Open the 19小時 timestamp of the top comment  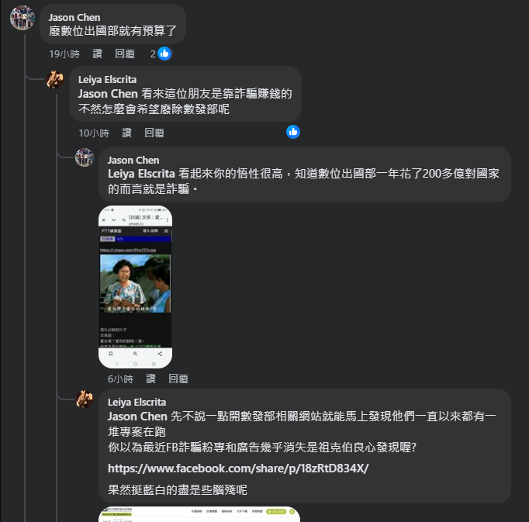click(x=64, y=54)
